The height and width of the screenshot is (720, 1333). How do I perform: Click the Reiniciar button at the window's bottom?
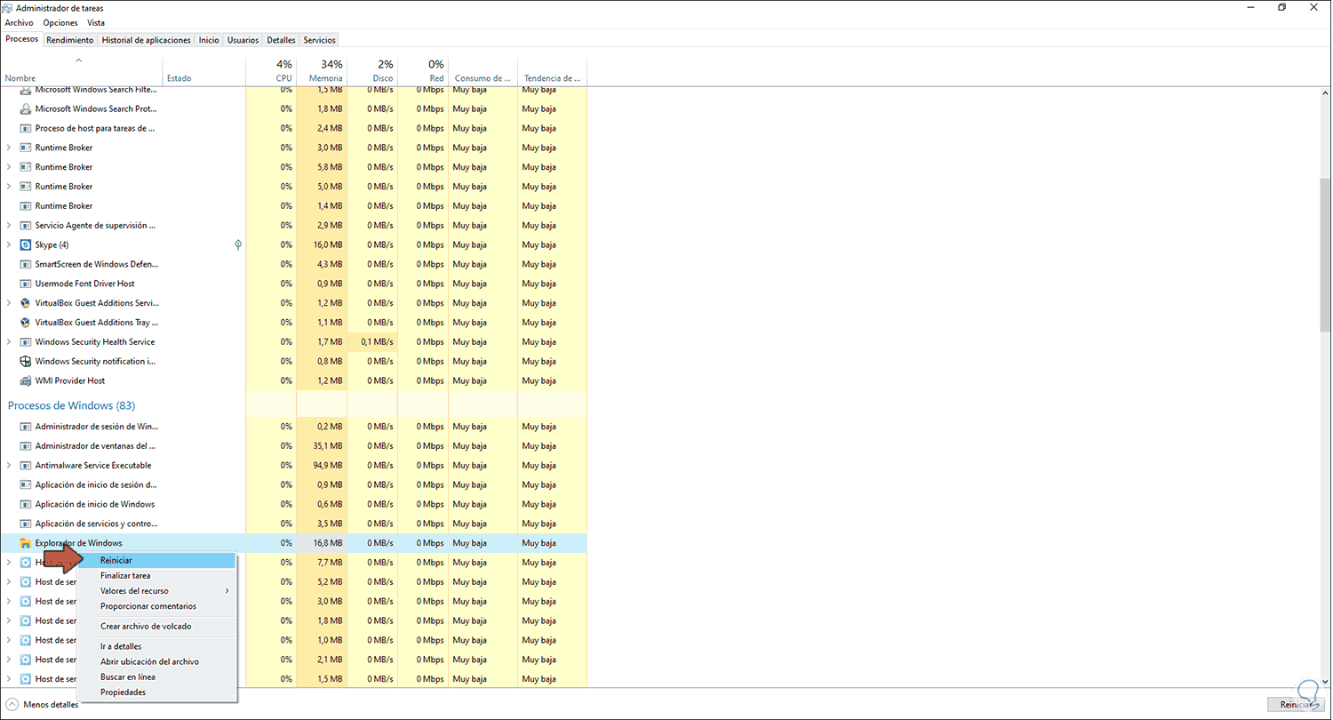[1296, 705]
